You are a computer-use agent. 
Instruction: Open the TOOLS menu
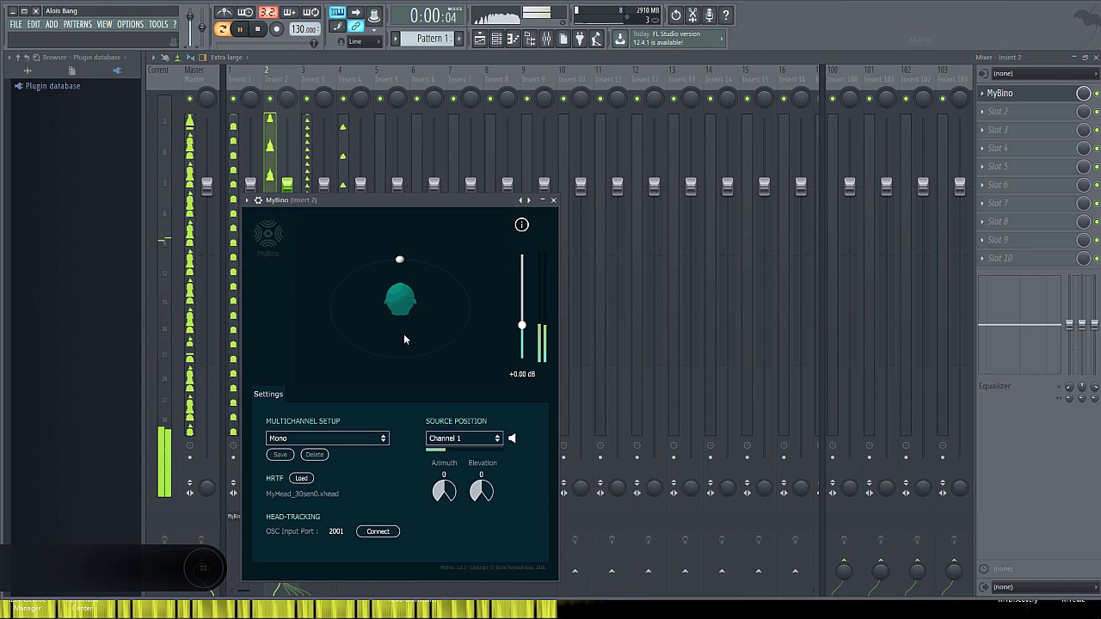point(158,24)
